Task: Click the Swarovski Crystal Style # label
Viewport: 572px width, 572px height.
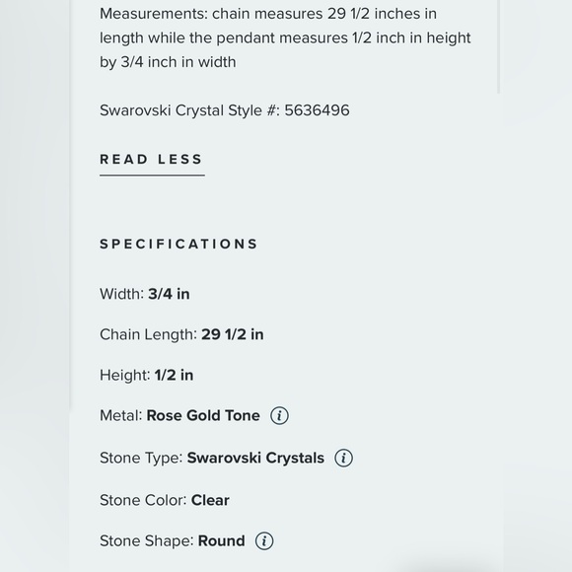Action: coord(190,110)
